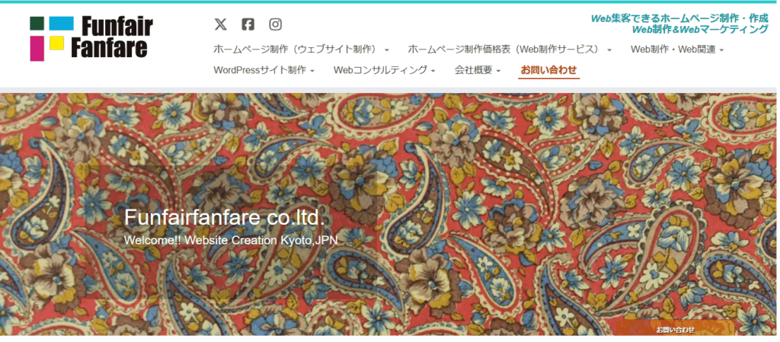Expand the 会社概要 dropdown arrow
780x342 pixels.
coord(498,71)
